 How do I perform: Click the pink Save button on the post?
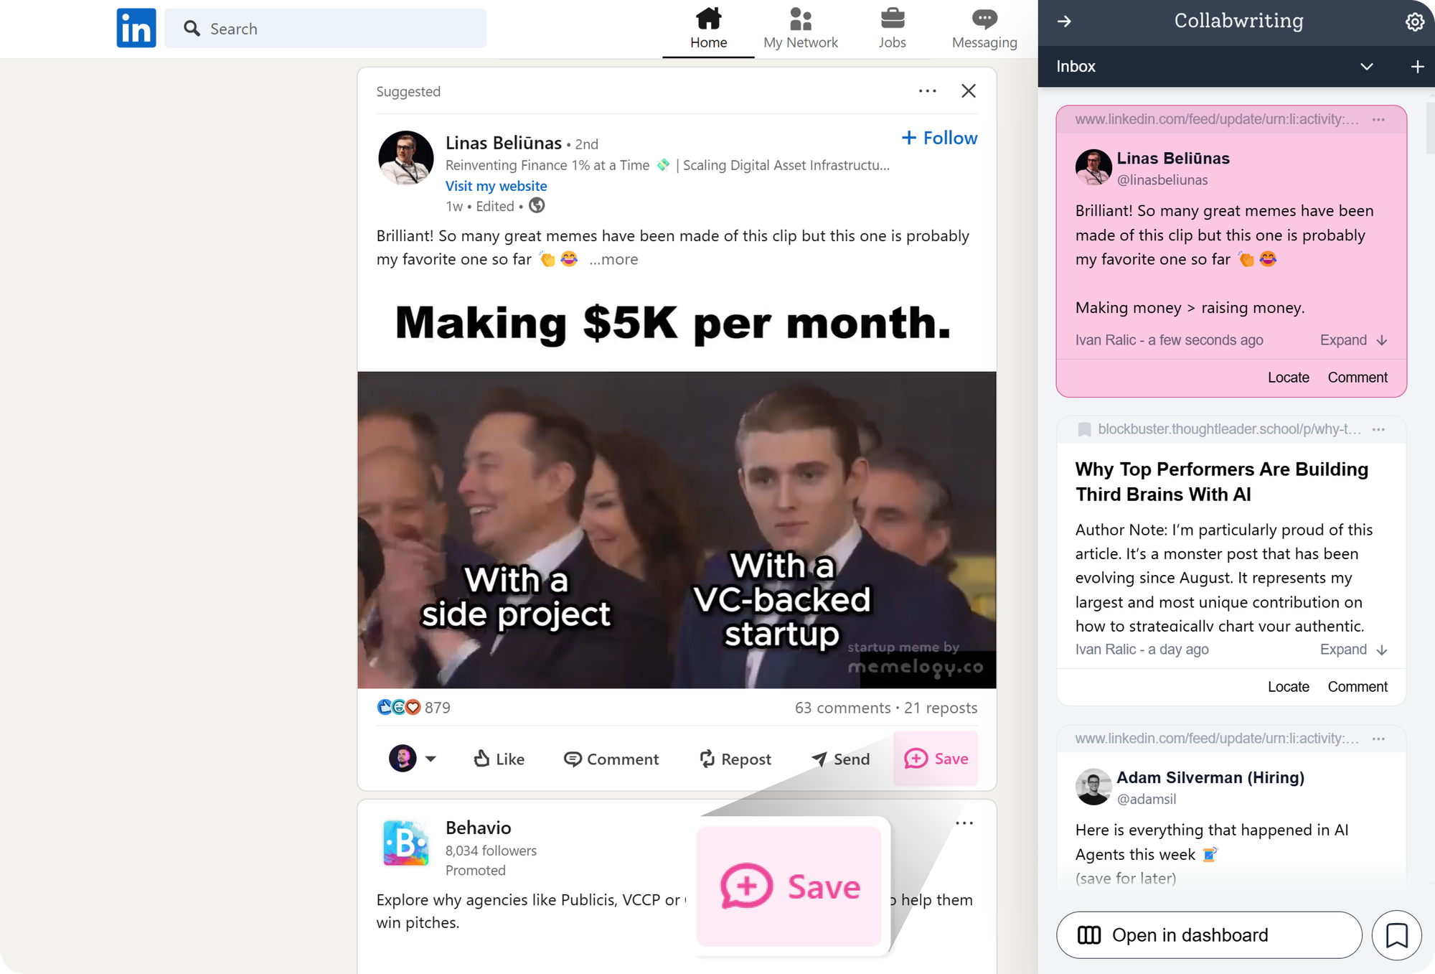[936, 759]
